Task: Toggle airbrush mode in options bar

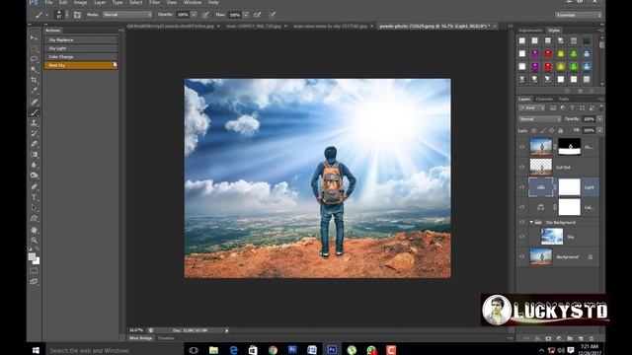Action: [x=257, y=15]
